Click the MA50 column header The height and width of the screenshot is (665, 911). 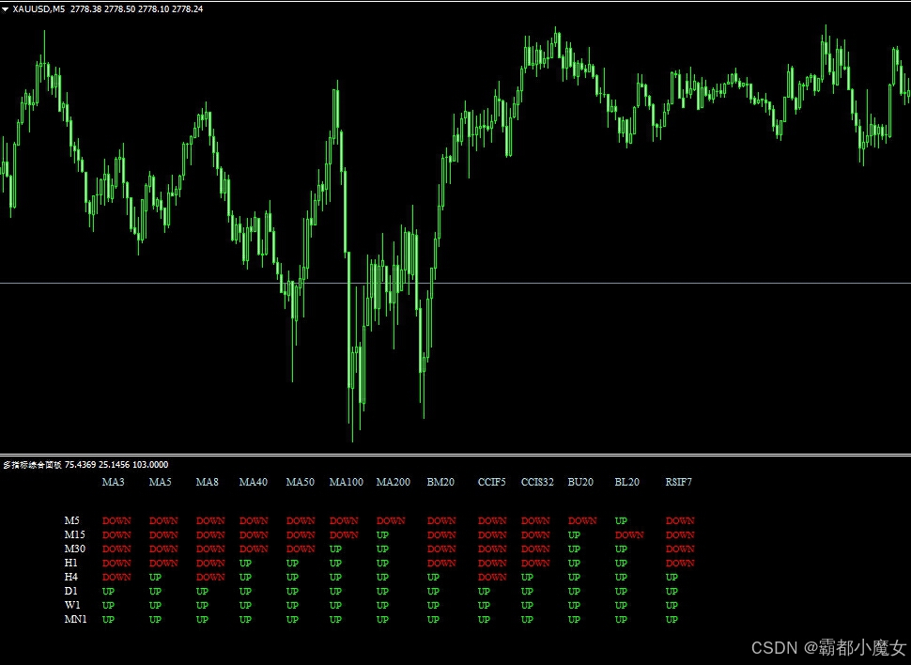[x=301, y=482]
